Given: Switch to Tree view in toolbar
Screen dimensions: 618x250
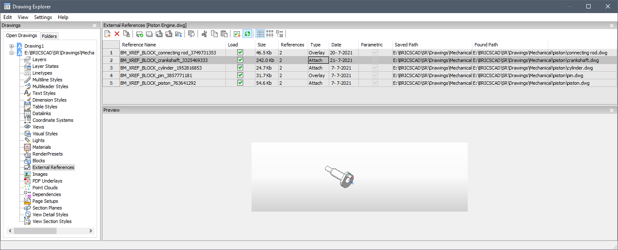Looking at the screenshot, I should pos(279,34).
